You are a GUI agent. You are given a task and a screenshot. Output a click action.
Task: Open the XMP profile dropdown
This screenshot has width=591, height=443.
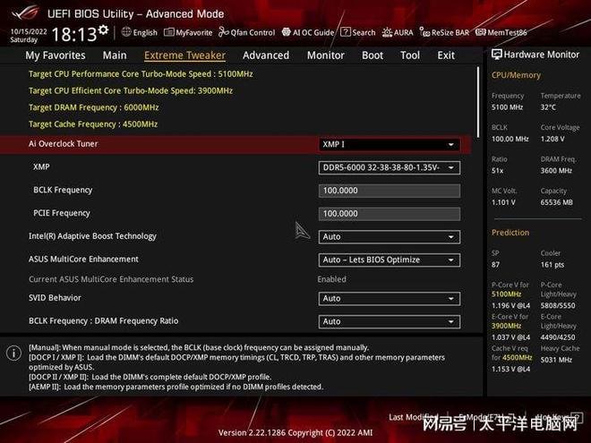[390, 167]
